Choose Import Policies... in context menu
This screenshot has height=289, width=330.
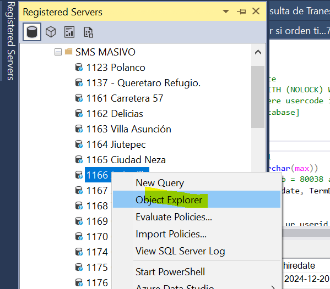point(197,234)
